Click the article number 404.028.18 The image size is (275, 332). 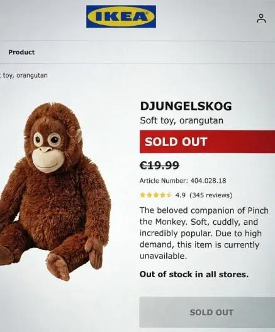pyautogui.click(x=208, y=181)
